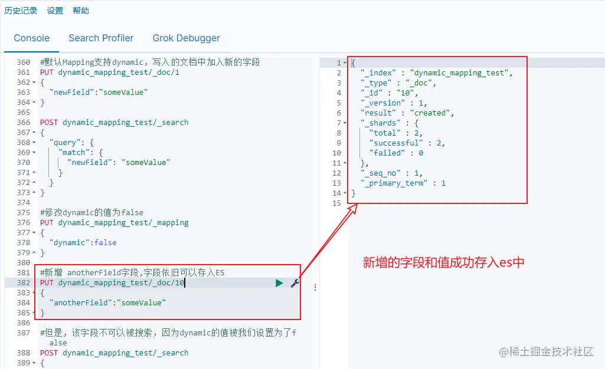Toggle fold end marker at line 373
This screenshot has width=605, height=369.
(34, 193)
